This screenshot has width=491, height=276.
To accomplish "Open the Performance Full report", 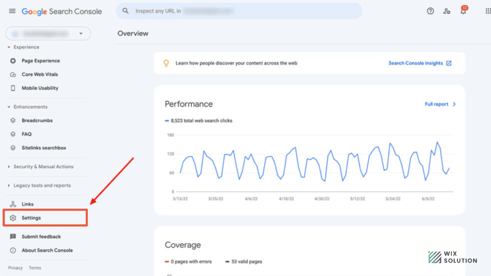I will pyautogui.click(x=436, y=104).
